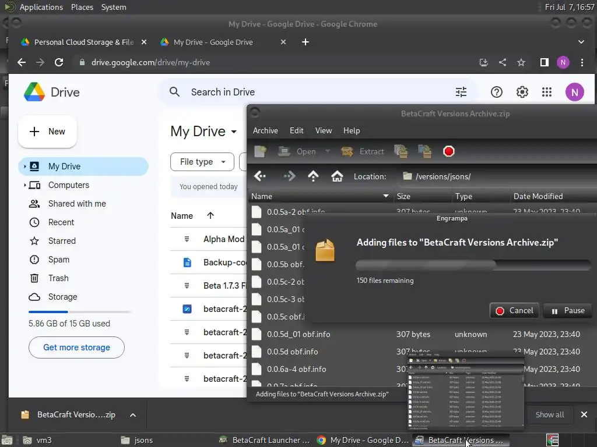
Task: Go forward in archive location history
Action: coord(289,176)
